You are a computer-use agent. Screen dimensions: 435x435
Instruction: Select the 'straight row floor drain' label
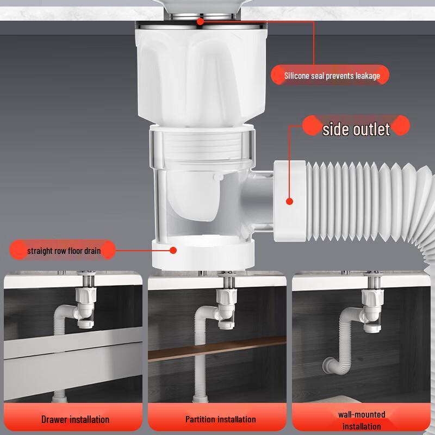[x=64, y=251]
